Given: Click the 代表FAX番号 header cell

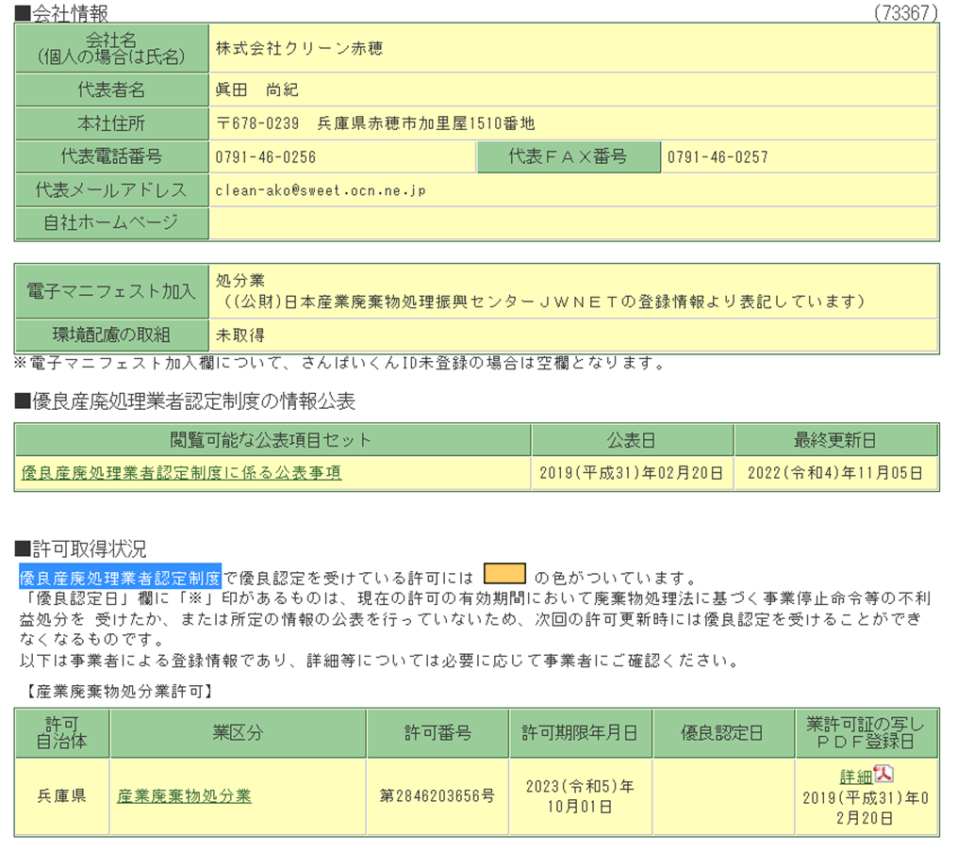Looking at the screenshot, I should 569,156.
